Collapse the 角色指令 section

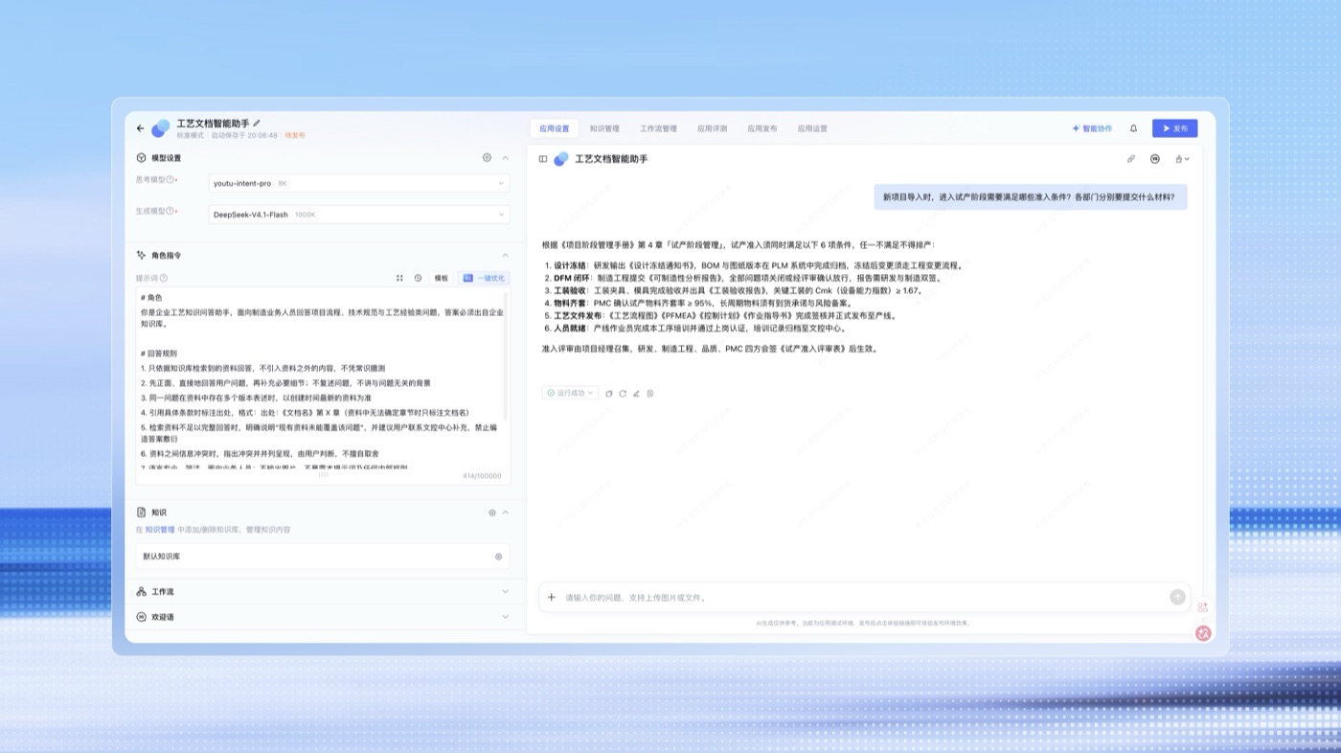click(x=506, y=256)
